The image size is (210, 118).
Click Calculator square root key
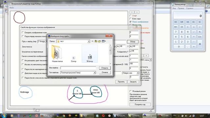200,27
